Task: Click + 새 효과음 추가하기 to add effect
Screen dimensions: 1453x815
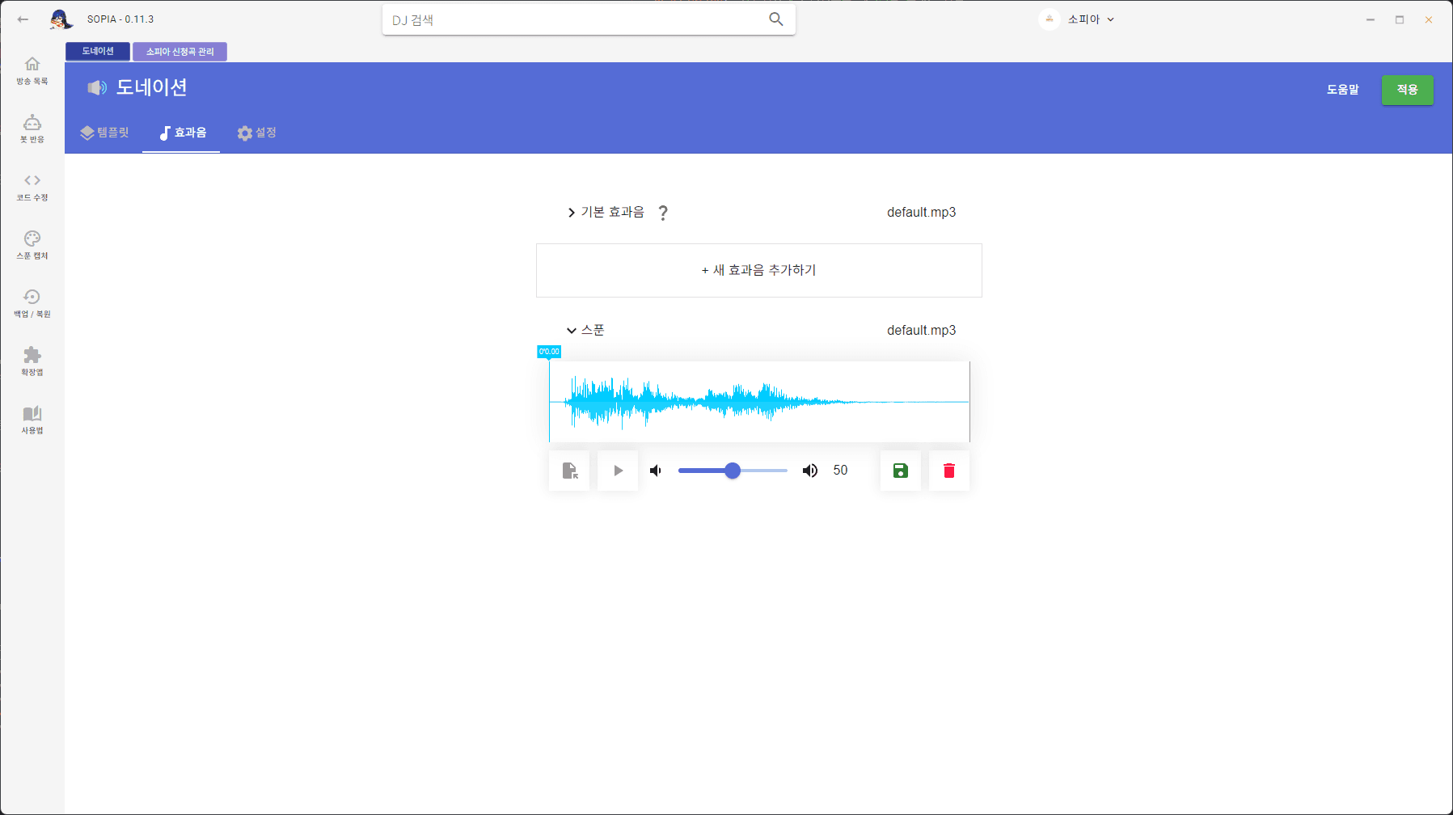Action: click(758, 270)
